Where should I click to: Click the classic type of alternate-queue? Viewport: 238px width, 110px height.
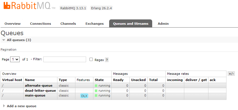point(64,86)
